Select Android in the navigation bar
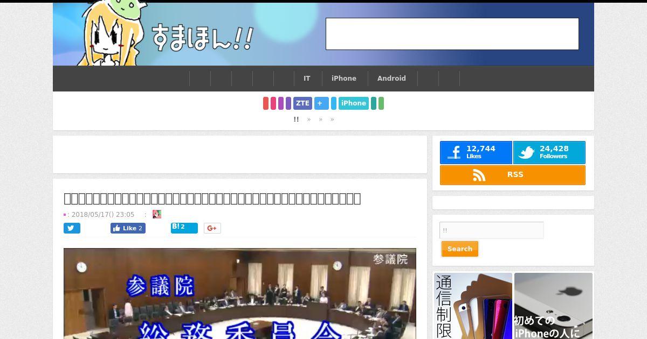 pos(391,79)
